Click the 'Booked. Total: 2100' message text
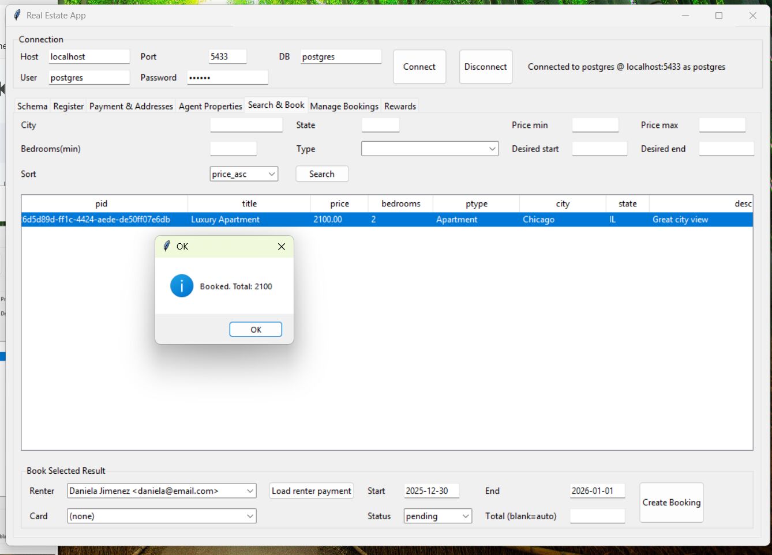Screen dimensions: 772x555 click(x=236, y=286)
